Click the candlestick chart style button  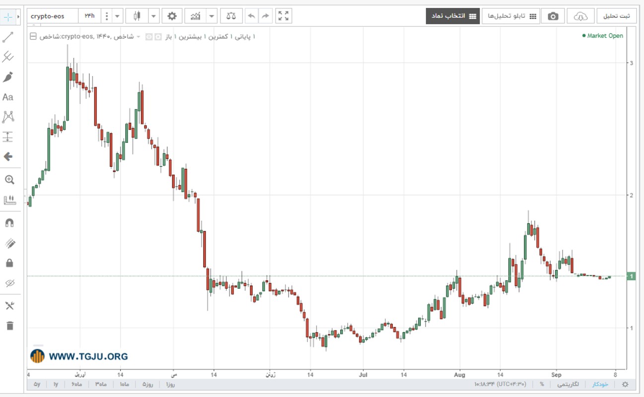pos(137,16)
